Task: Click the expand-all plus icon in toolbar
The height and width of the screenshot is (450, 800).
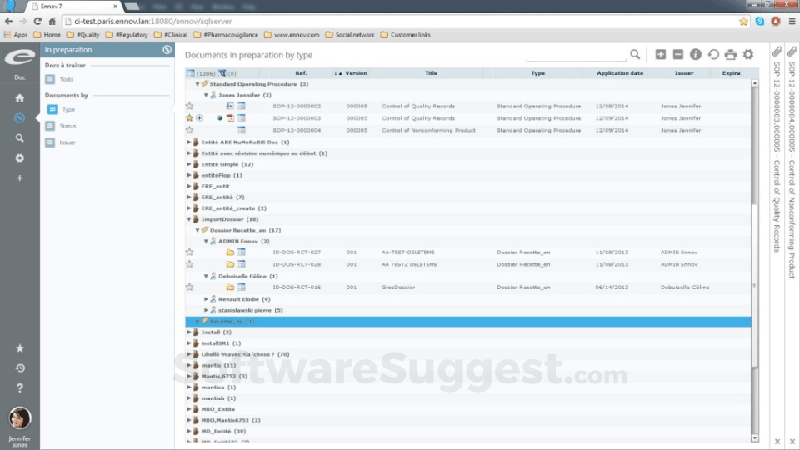Action: pyautogui.click(x=660, y=54)
